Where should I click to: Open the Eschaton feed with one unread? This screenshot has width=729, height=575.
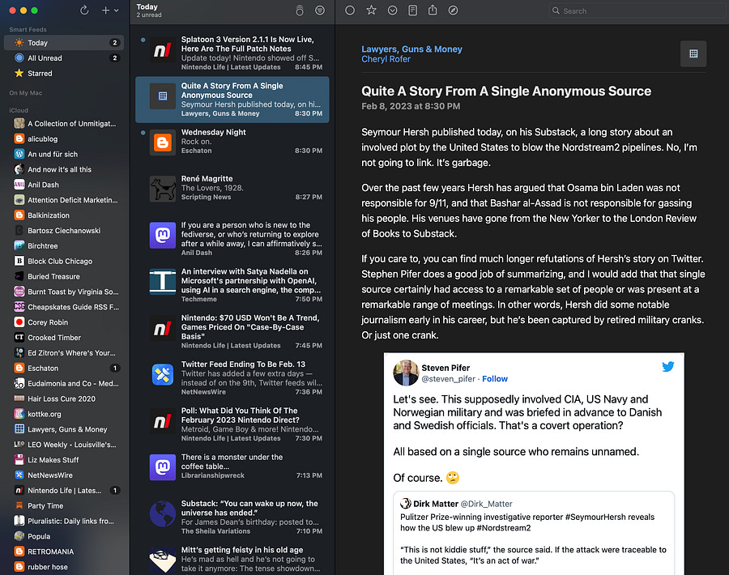pos(64,368)
